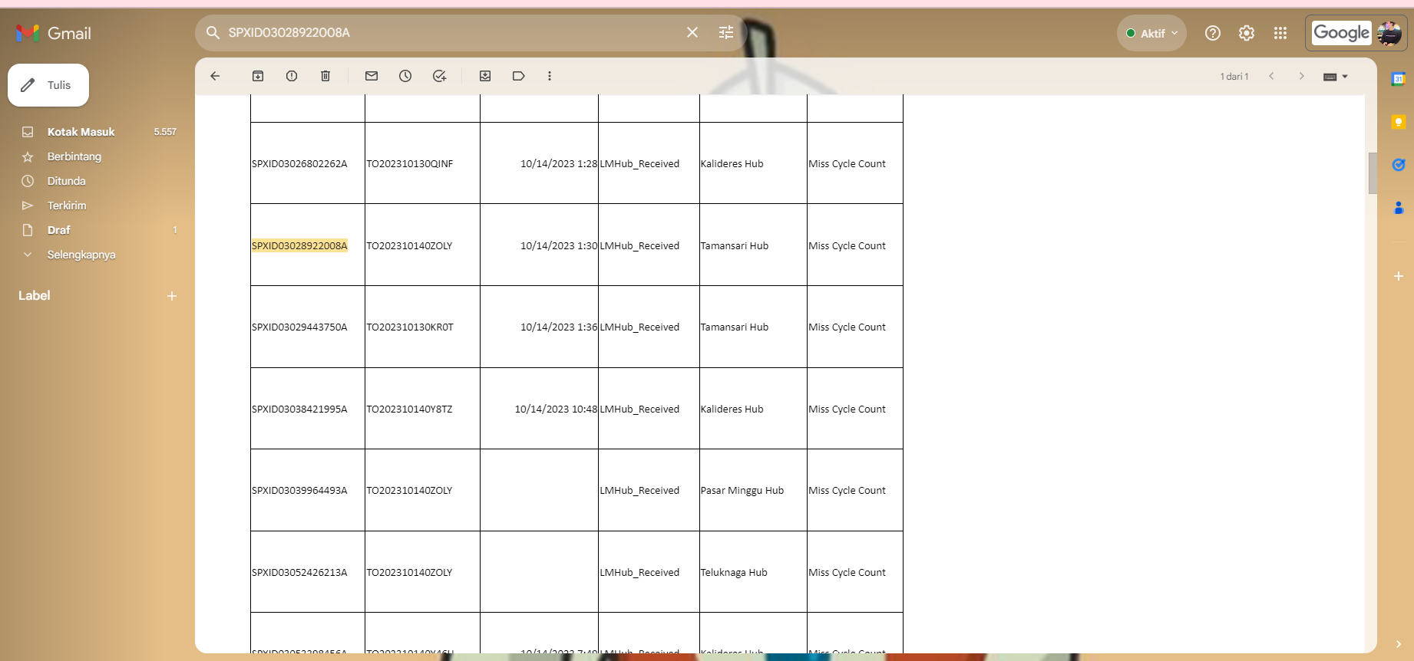Go back to the search results list
This screenshot has height=661, width=1414.
click(215, 76)
